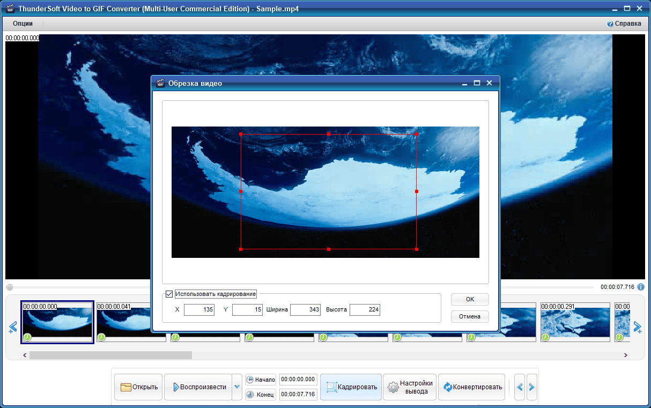
Task: Click the top-left red crop handle
Action: [x=241, y=134]
